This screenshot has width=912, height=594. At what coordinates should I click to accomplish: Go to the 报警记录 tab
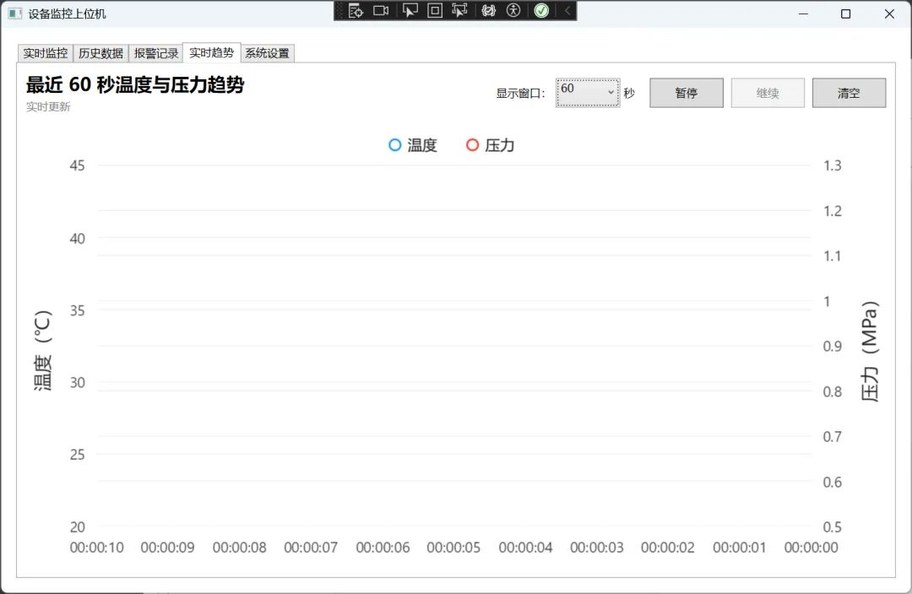tap(156, 53)
